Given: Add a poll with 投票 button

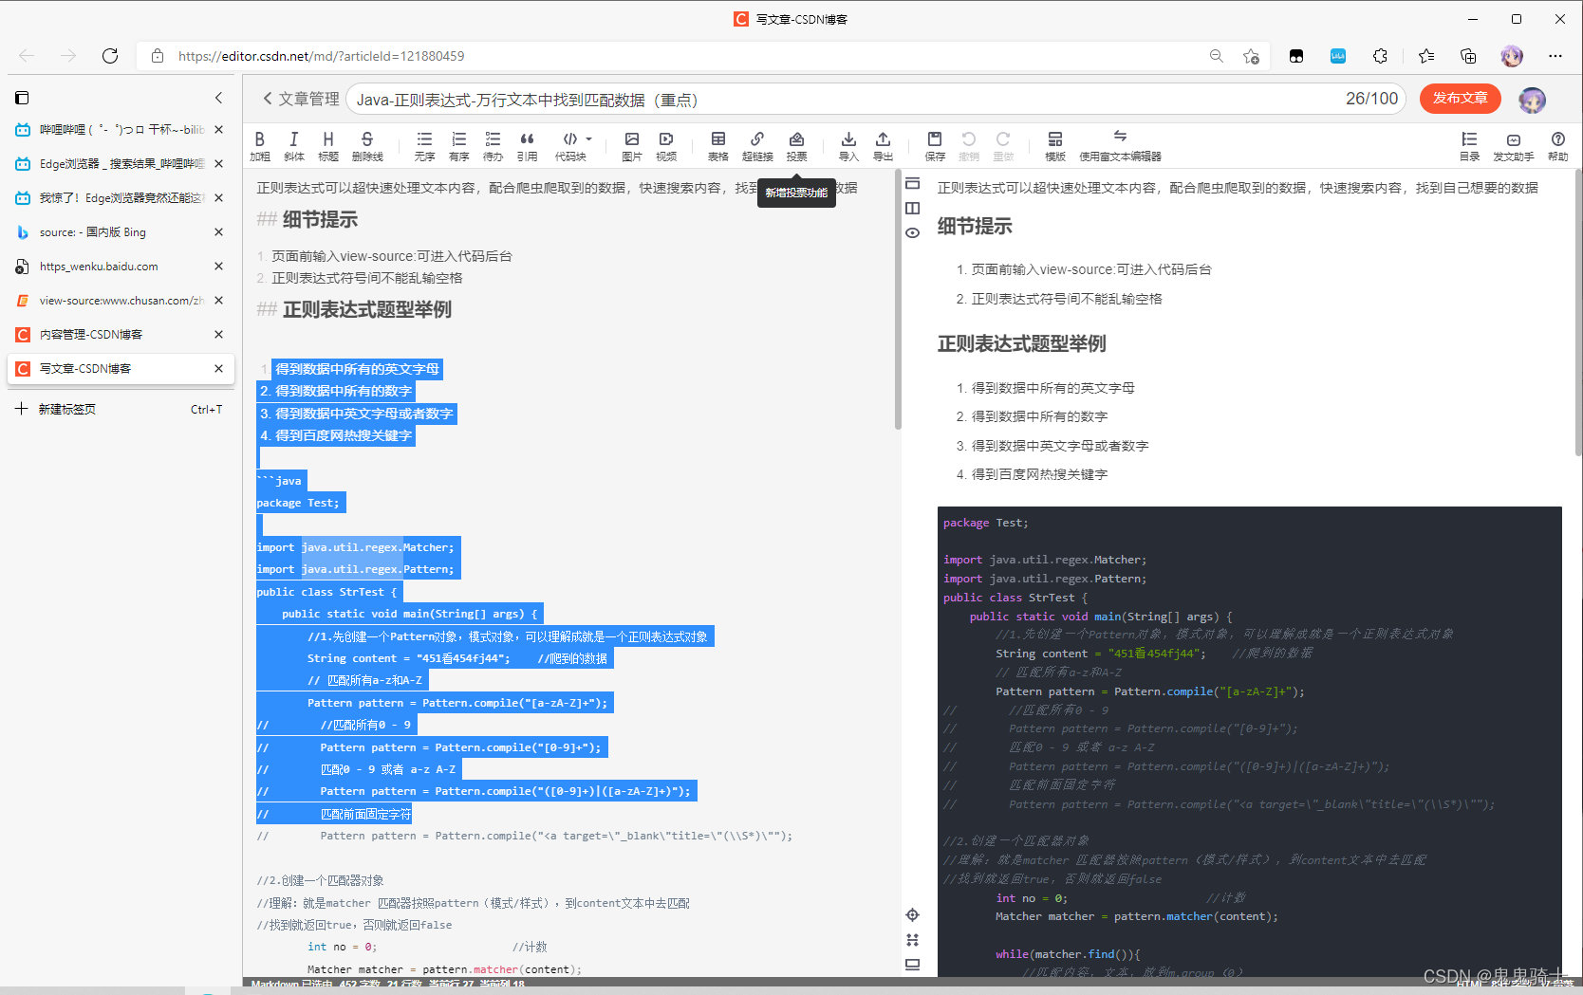Looking at the screenshot, I should [797, 146].
